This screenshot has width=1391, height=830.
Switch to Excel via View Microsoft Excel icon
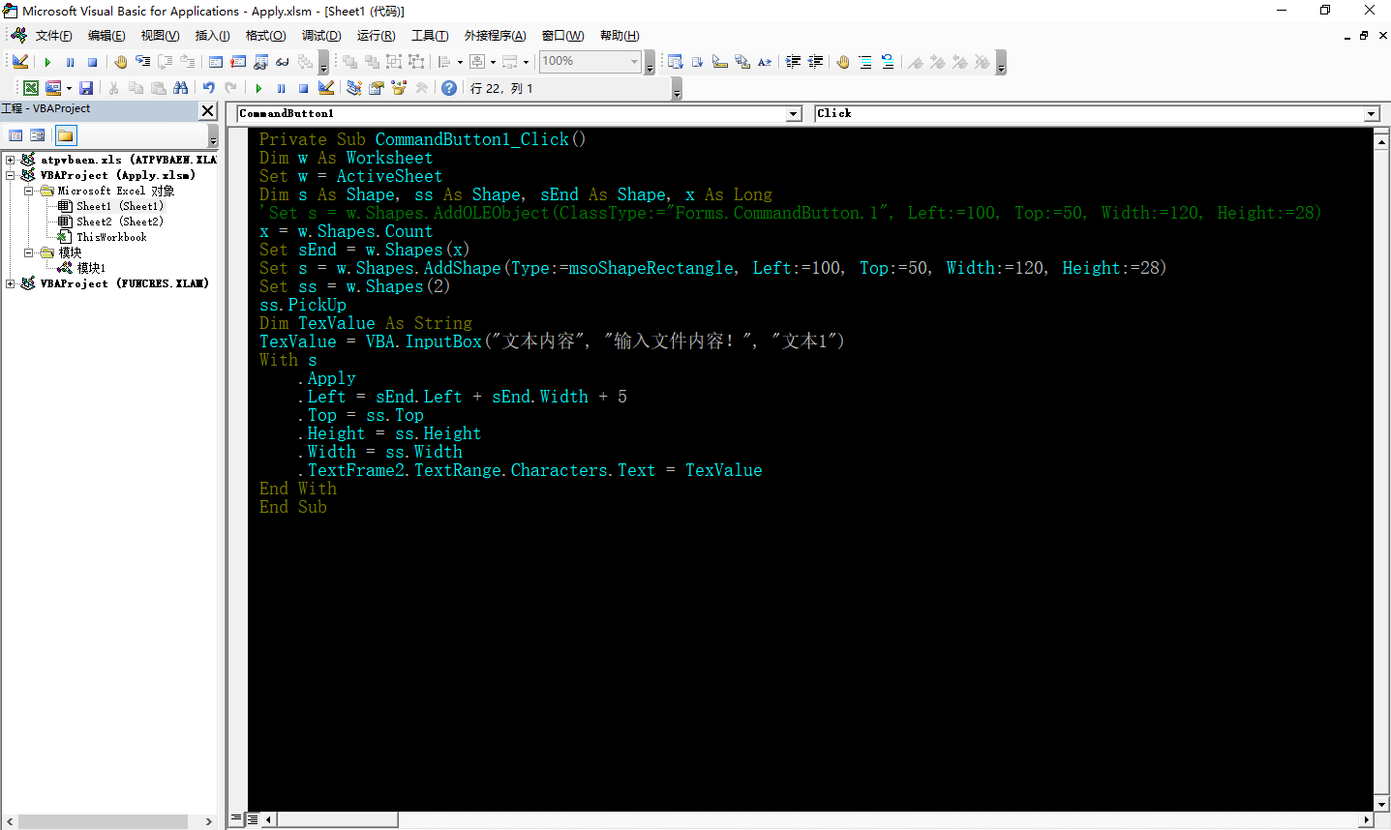coord(31,88)
